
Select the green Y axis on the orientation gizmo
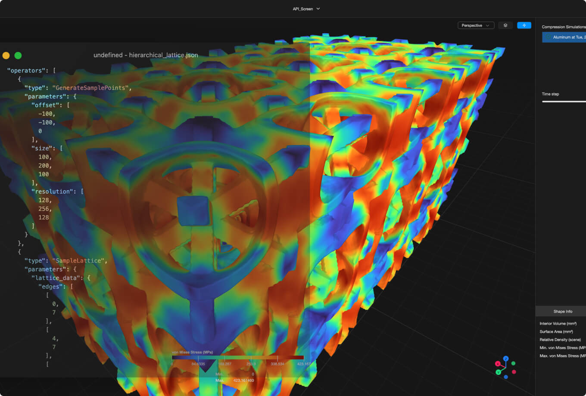point(499,372)
